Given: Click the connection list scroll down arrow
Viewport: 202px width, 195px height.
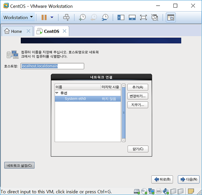Looking at the screenshot, I should 124,140.
